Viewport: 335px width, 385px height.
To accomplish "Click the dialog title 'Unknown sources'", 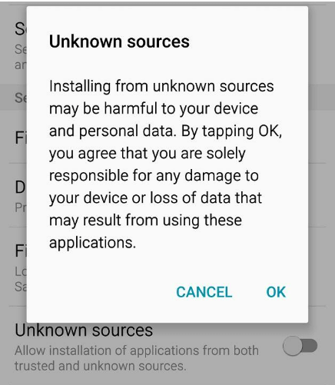I will pos(119,41).
